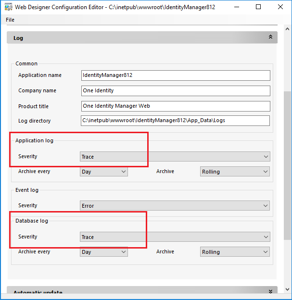Open Database log Archive Rolling dropdown
This screenshot has height=300, width=292.
coord(235,252)
